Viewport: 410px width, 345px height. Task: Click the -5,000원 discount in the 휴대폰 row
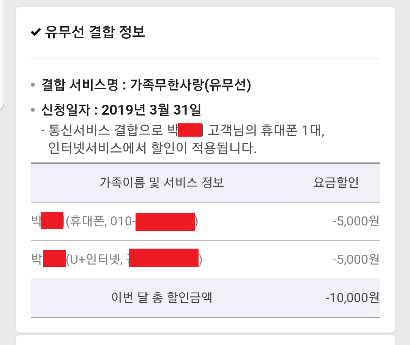356,221
